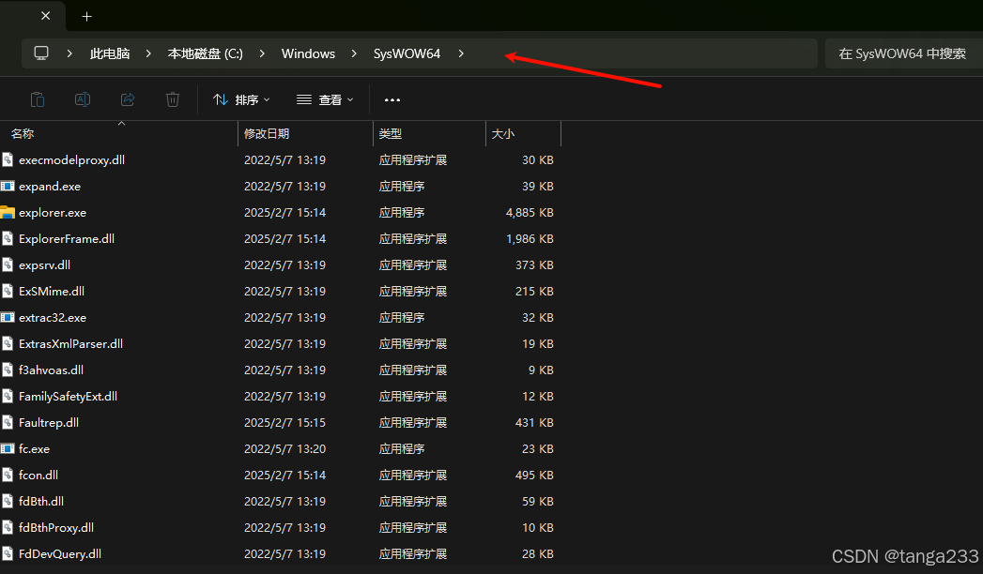Viewport: 983px width, 574px height.
Task: Click the Paste icon in the toolbar
Action: pyautogui.click(x=37, y=98)
